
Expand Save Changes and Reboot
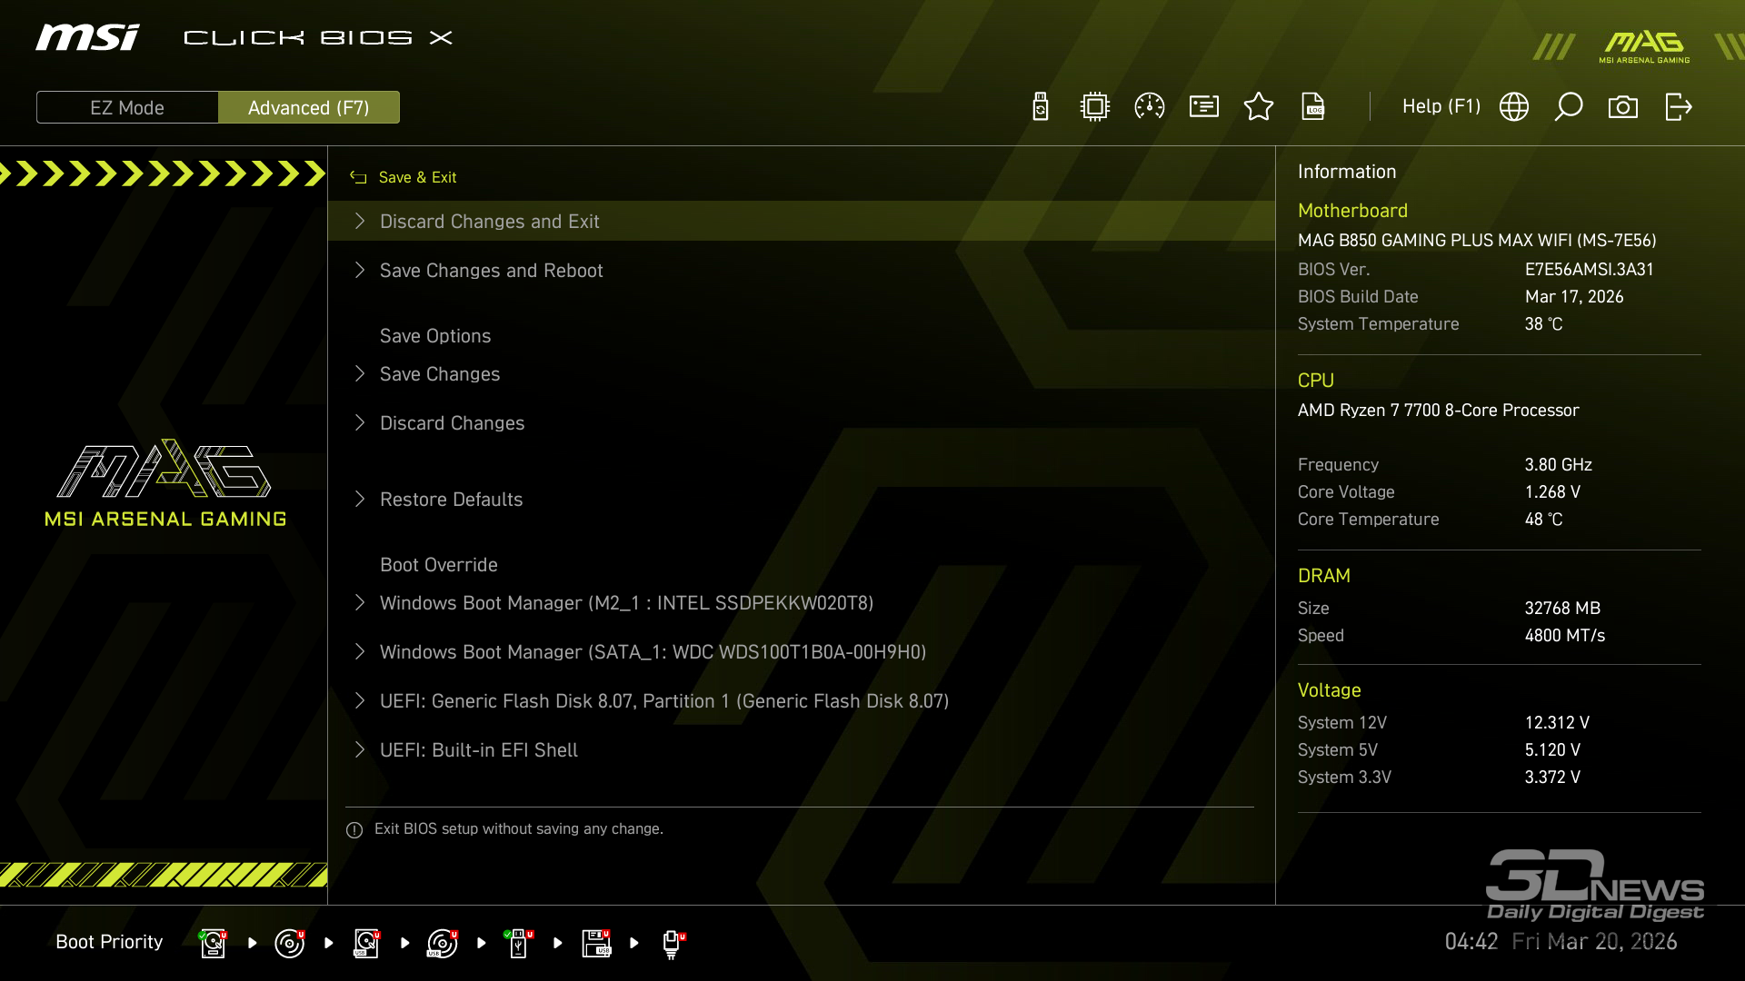point(491,271)
